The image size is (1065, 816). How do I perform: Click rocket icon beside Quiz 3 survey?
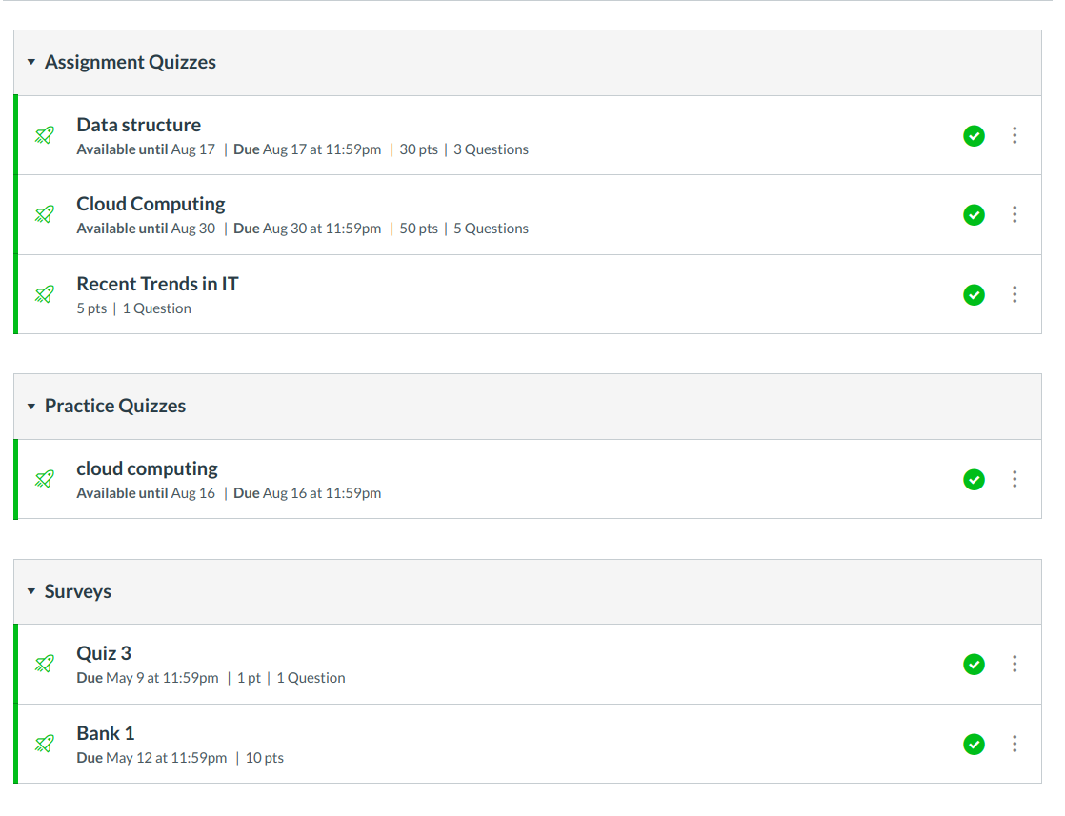point(44,664)
